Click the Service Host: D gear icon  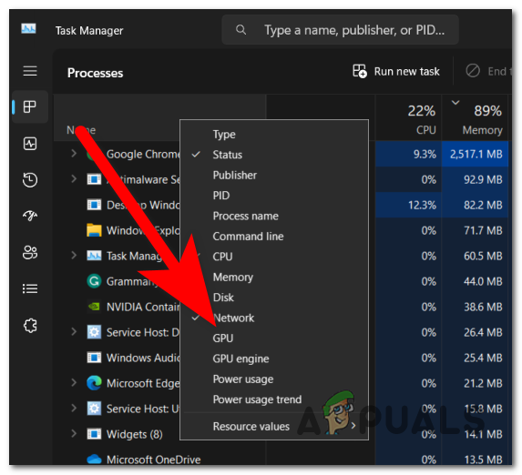point(94,332)
